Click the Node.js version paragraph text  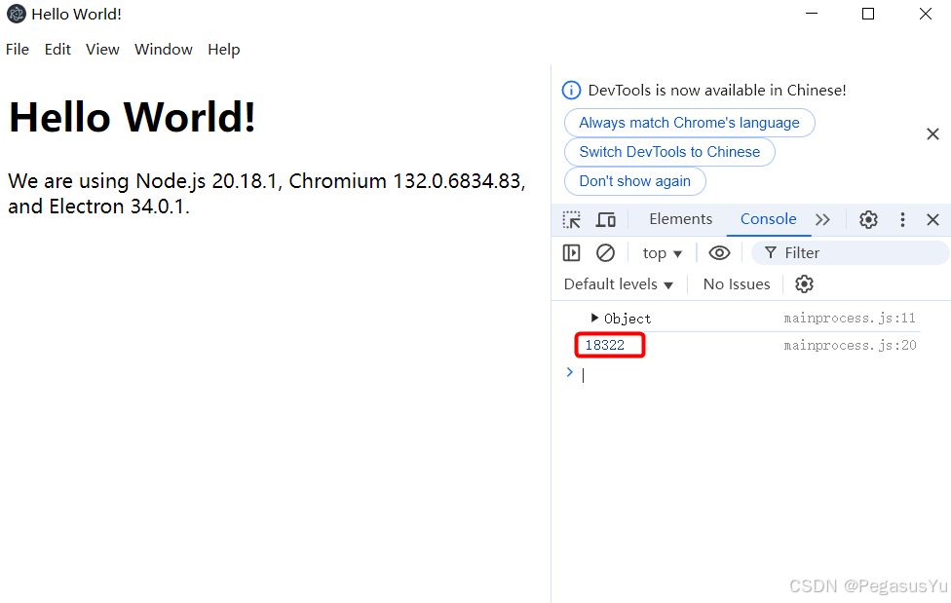pyautogui.click(x=267, y=194)
